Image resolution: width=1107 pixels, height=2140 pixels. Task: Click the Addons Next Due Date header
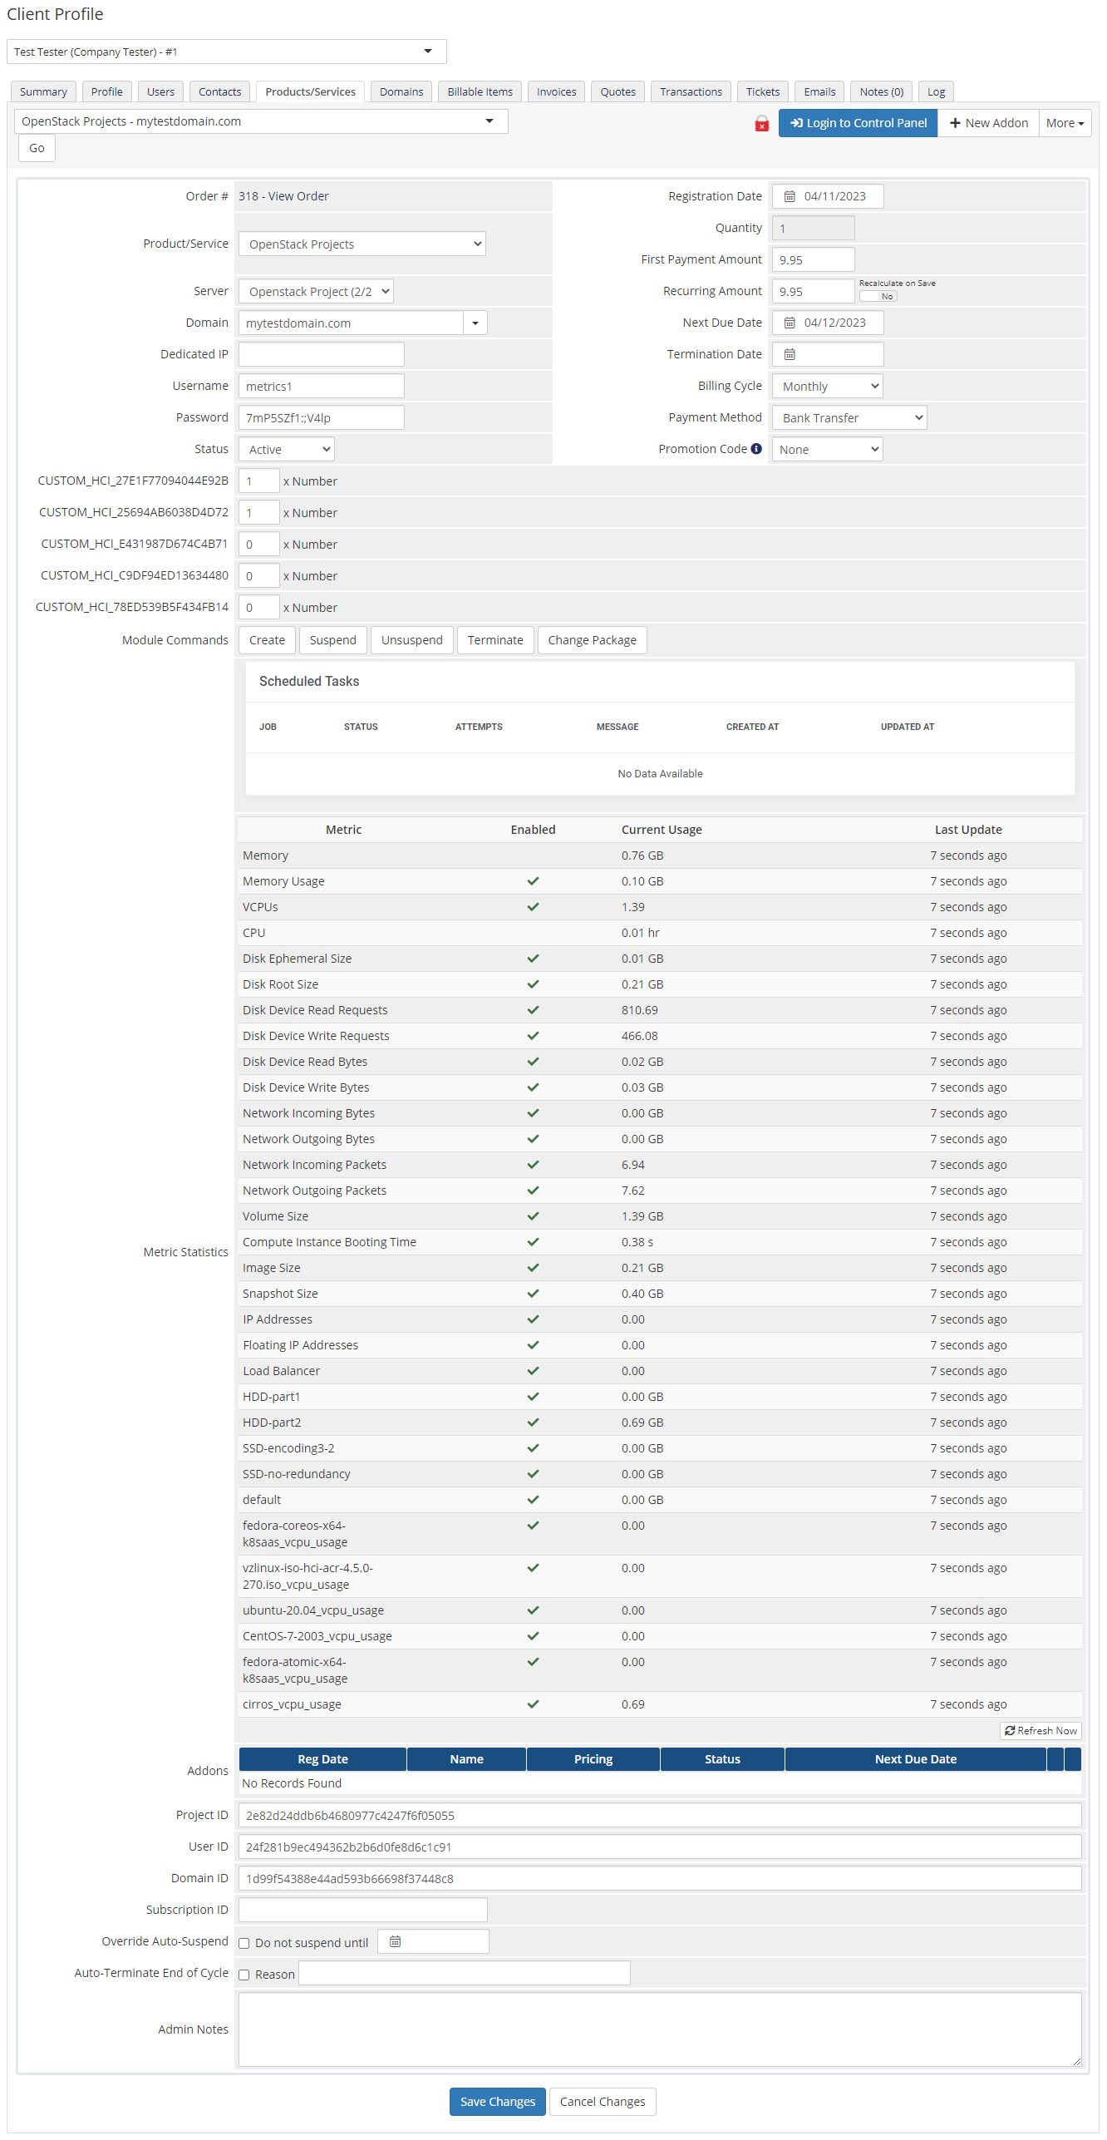pyautogui.click(x=915, y=1758)
